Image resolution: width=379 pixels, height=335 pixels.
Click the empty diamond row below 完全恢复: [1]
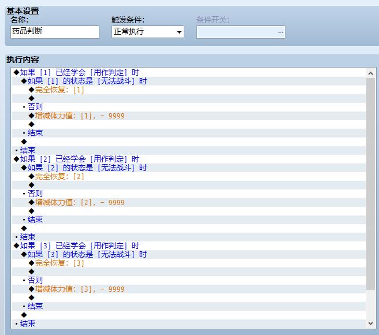coord(188,98)
